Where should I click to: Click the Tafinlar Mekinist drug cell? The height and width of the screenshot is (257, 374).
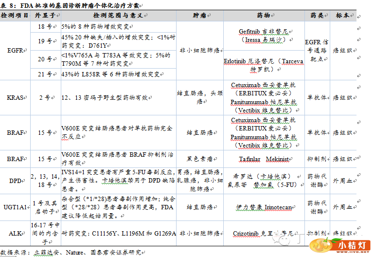263,159
